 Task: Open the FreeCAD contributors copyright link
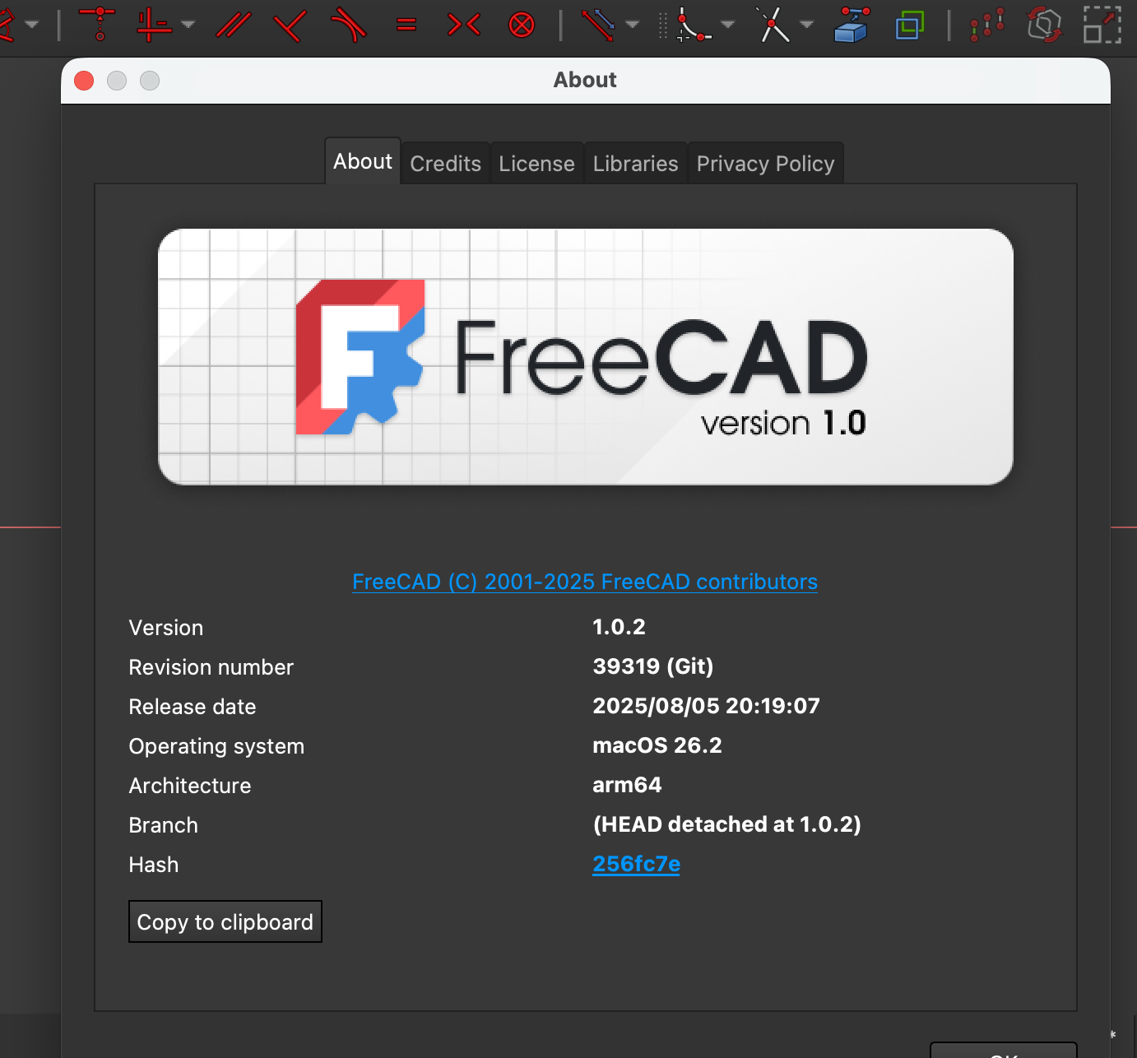[585, 582]
